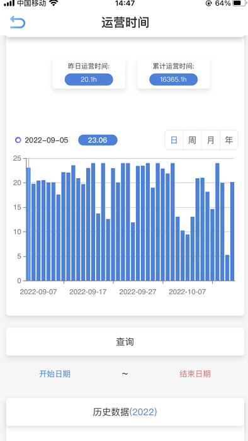This screenshot has width=248, height=441.
Task: Tap the 2022-09-07 axis label
Action: (x=38, y=292)
